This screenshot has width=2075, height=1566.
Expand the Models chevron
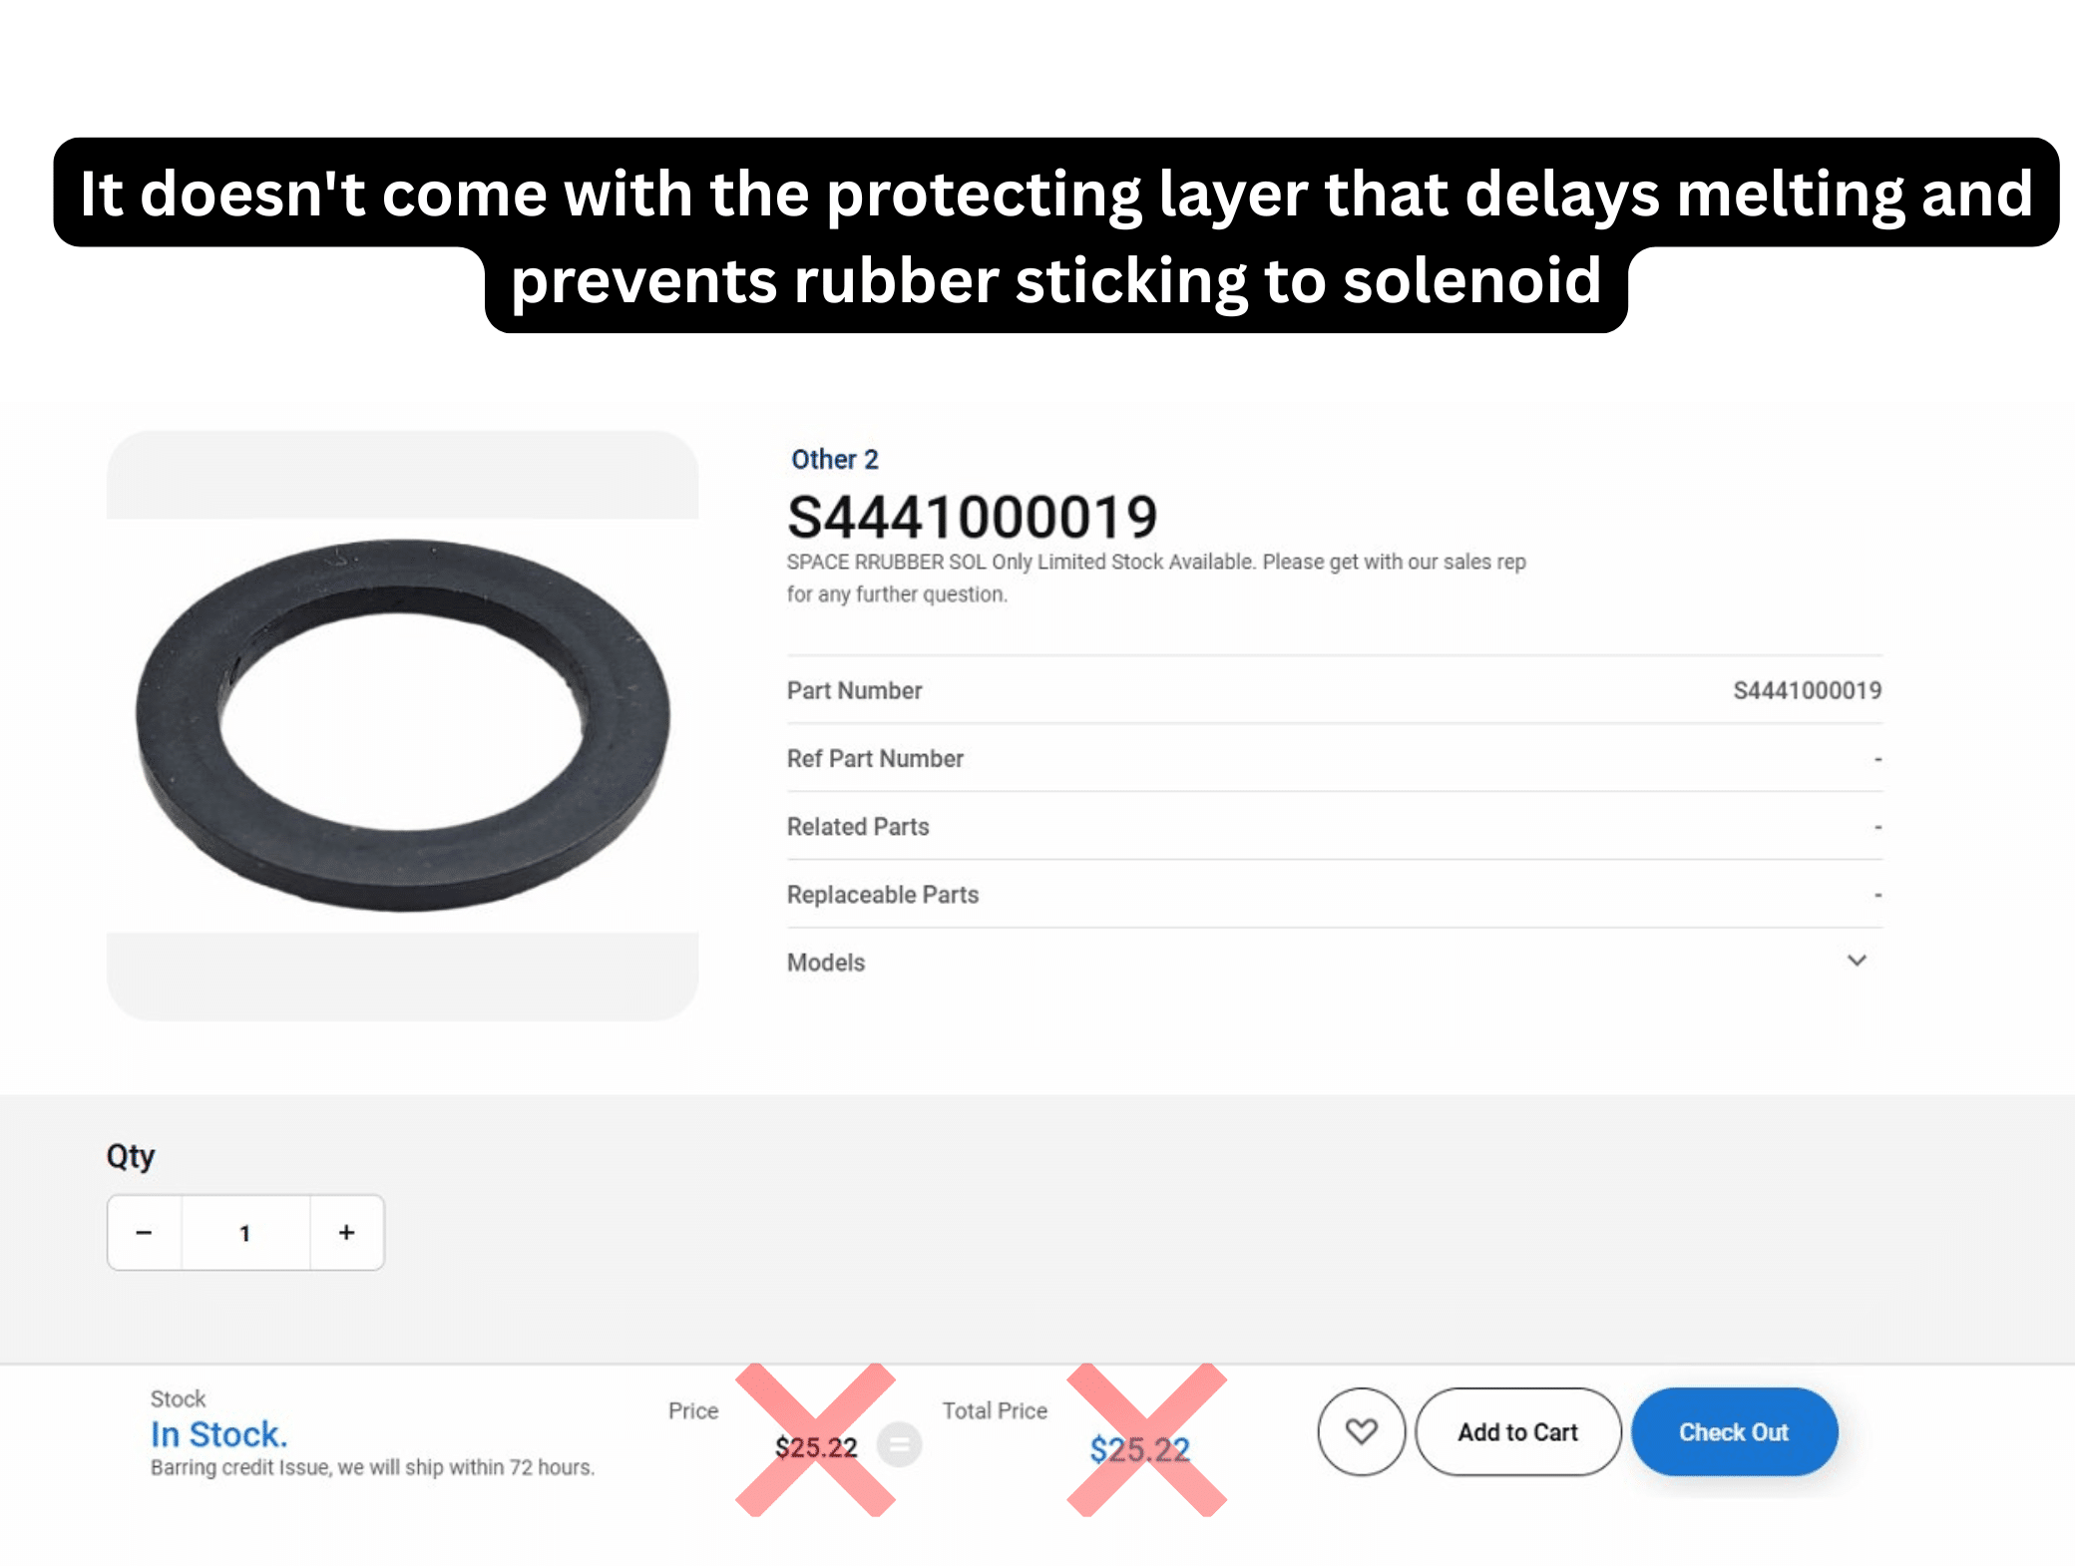[x=1857, y=961]
